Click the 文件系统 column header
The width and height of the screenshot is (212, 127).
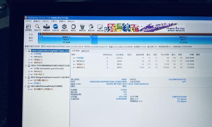click(x=120, y=55)
